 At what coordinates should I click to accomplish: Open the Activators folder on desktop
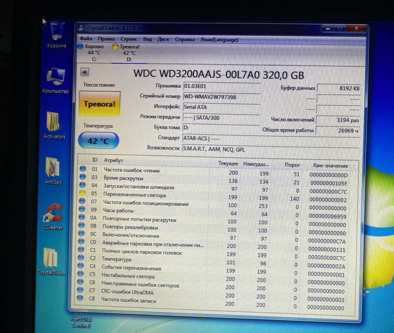(54, 125)
